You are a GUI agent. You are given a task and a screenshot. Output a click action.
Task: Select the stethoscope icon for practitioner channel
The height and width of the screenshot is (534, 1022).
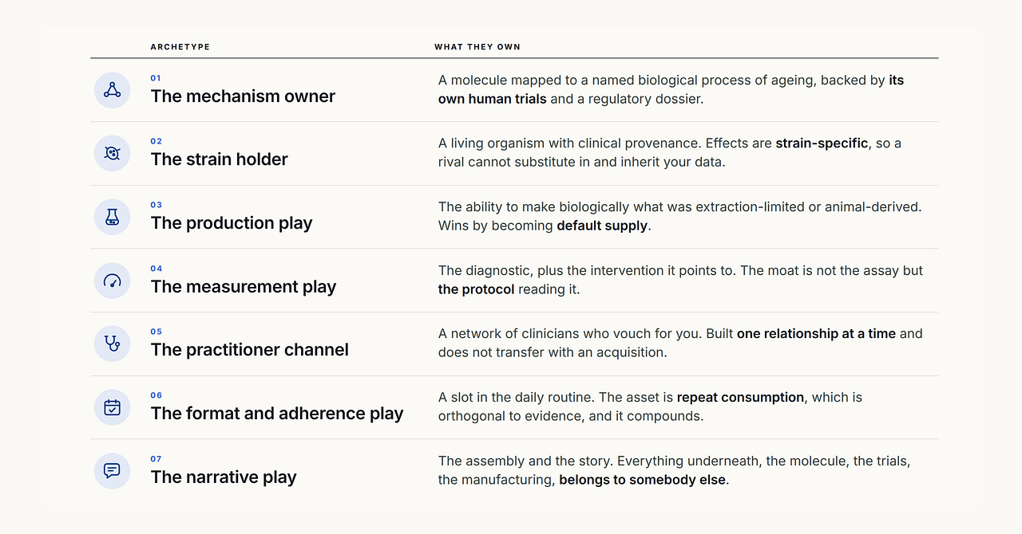(113, 344)
